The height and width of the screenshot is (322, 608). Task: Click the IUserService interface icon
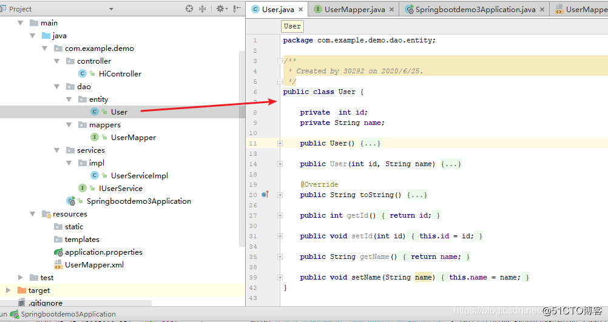point(82,189)
